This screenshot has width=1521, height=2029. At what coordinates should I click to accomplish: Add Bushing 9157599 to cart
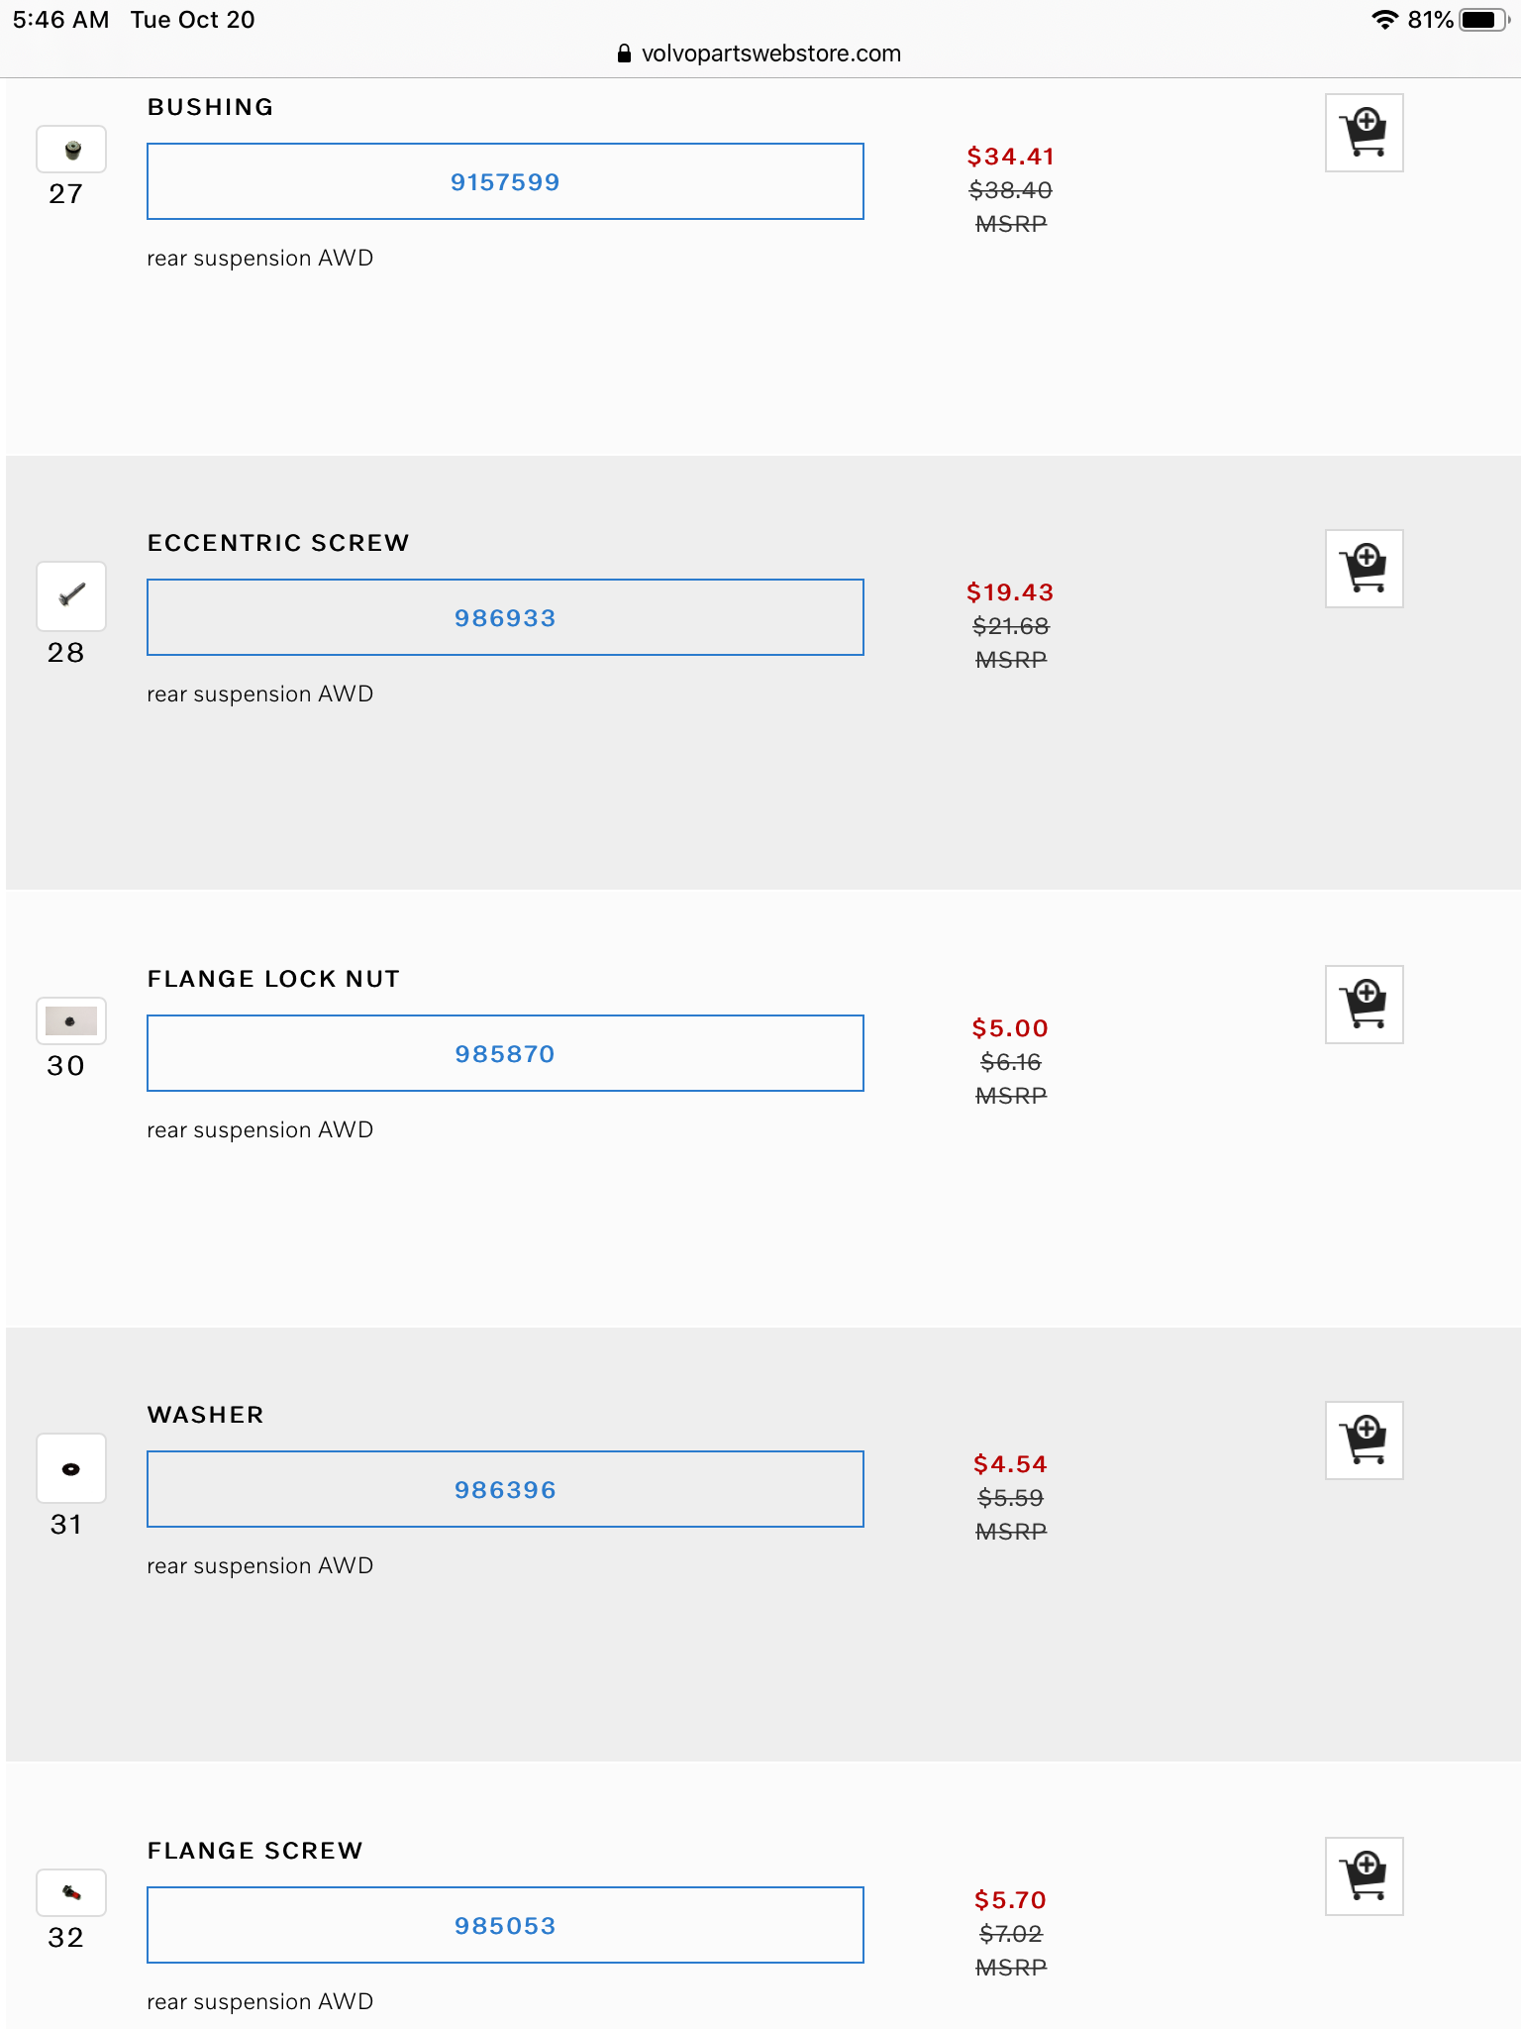[x=1364, y=133]
